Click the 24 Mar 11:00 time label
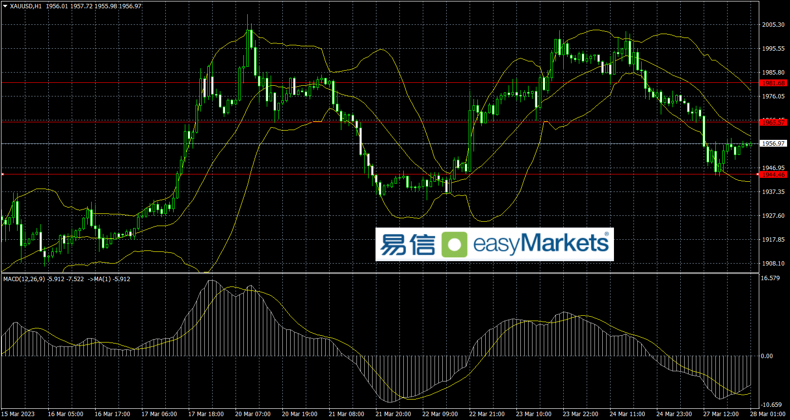The image size is (790, 420). tap(627, 414)
